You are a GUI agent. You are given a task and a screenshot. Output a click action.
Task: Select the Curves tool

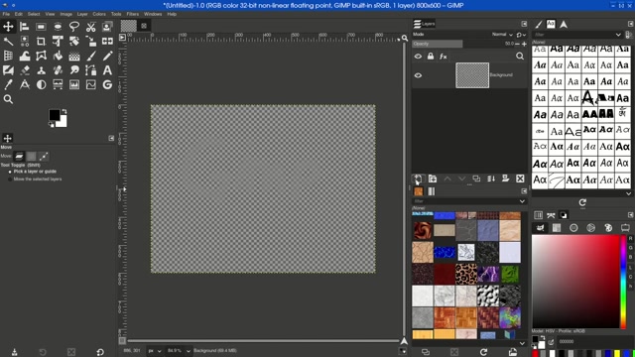pos(90,84)
